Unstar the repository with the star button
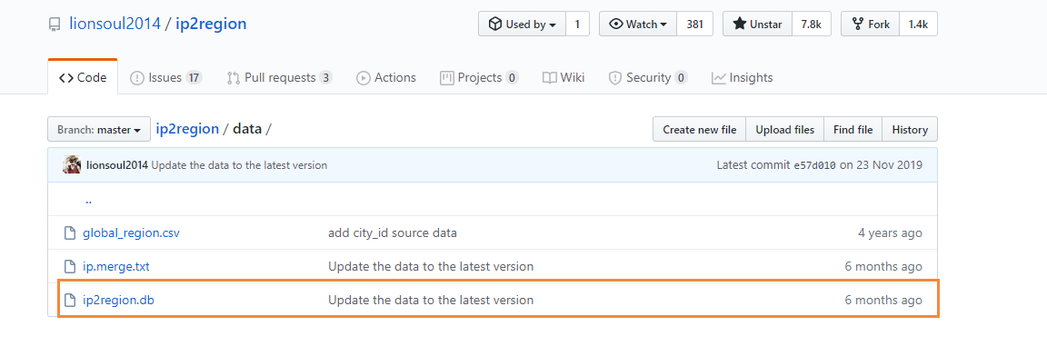The image size is (1047, 346). click(757, 24)
